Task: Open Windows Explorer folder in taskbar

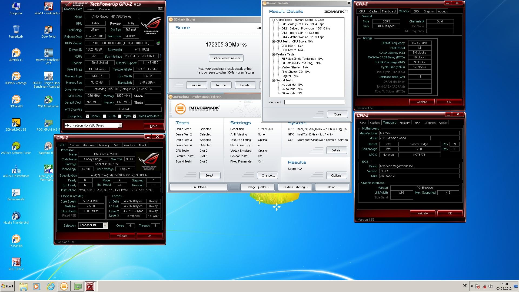Action: pos(24,286)
